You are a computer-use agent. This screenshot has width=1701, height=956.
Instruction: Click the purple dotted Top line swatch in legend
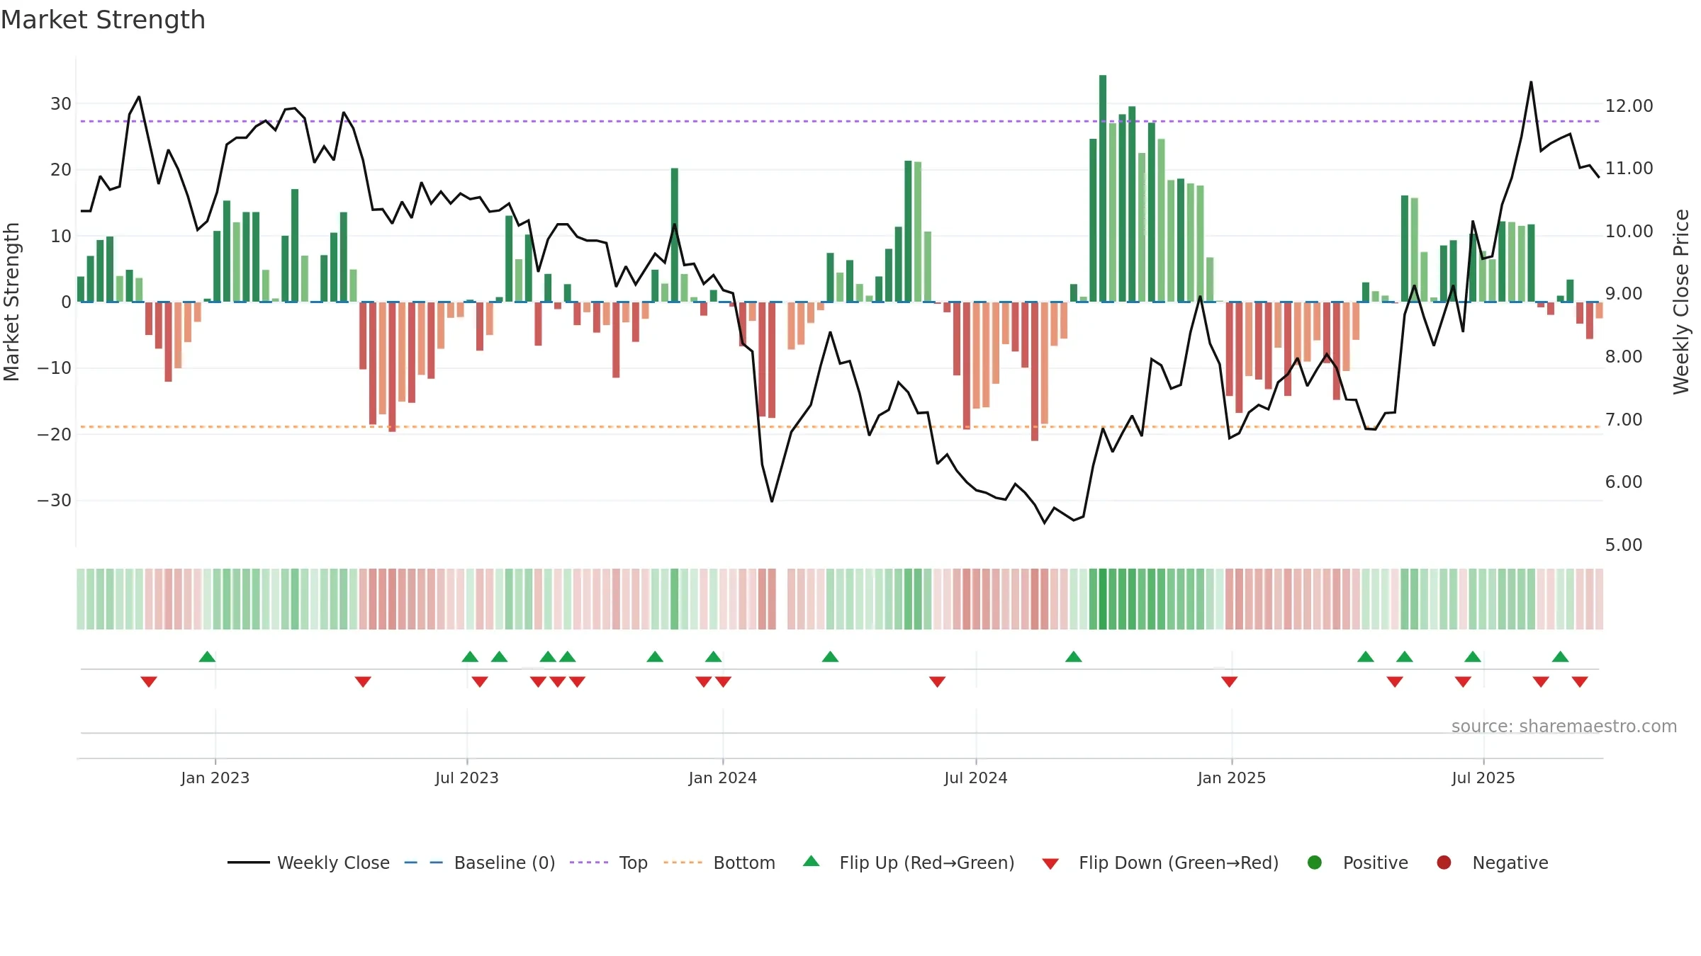(589, 863)
